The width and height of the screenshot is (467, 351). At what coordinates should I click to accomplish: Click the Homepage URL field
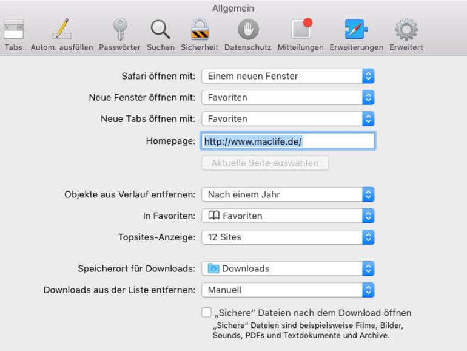tap(287, 141)
